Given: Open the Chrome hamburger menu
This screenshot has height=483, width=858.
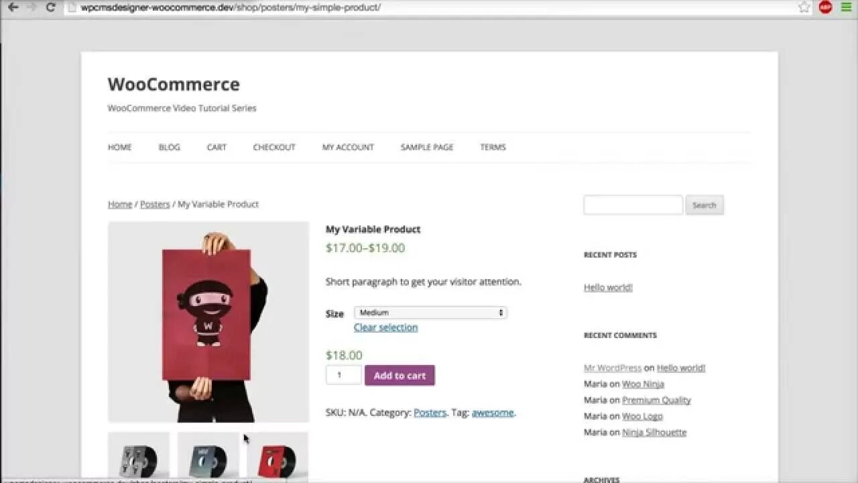Looking at the screenshot, I should coord(846,7).
